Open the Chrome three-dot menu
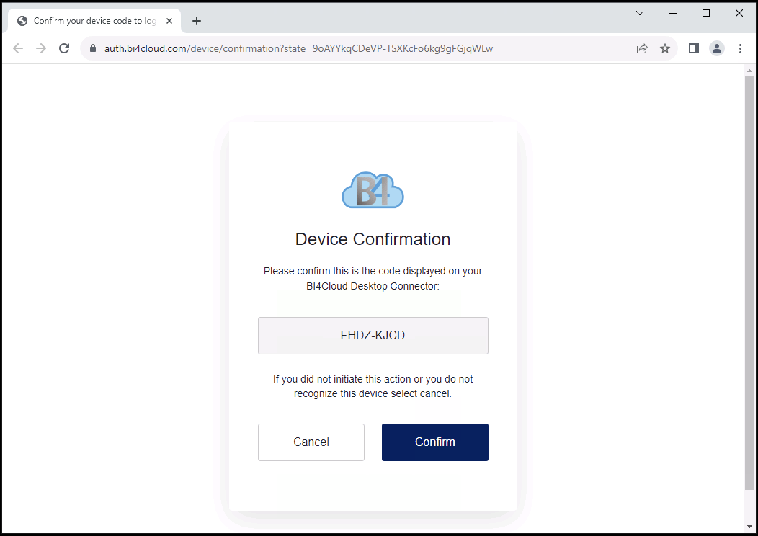The height and width of the screenshot is (536, 758). click(740, 48)
